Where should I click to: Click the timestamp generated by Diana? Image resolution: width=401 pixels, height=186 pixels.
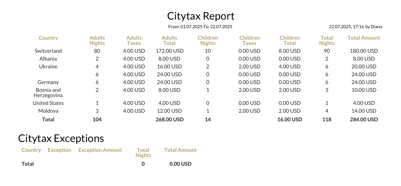(x=355, y=27)
